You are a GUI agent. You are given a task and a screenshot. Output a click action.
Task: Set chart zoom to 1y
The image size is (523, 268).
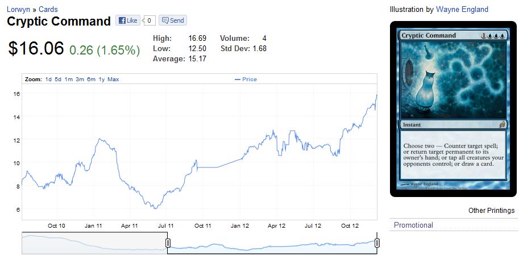(x=101, y=79)
